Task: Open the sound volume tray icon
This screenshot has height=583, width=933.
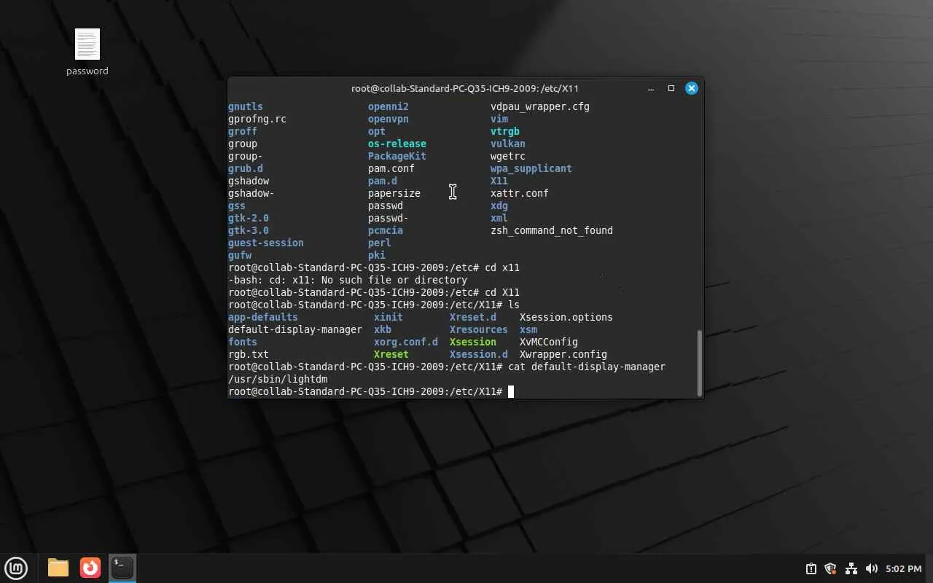Action: pos(871,568)
